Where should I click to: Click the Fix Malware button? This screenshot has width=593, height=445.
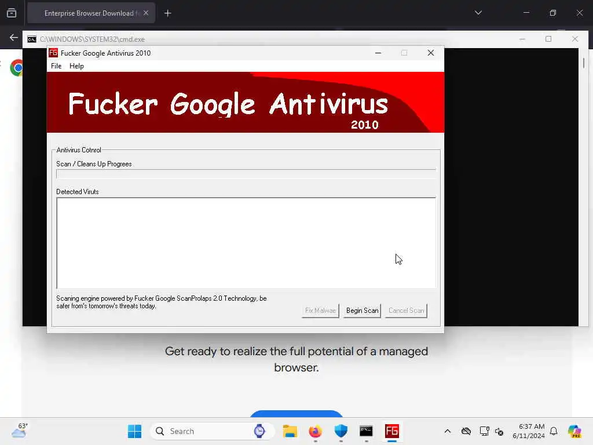[320, 311]
